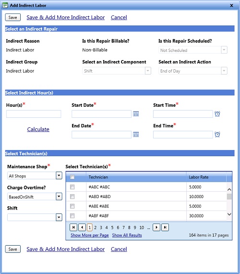
Task: Click the #ABE #ABE technician name
Action: tap(99, 206)
